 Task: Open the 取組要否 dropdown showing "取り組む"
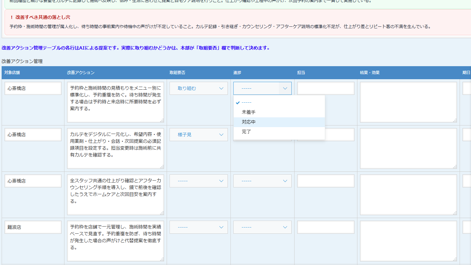click(199, 88)
